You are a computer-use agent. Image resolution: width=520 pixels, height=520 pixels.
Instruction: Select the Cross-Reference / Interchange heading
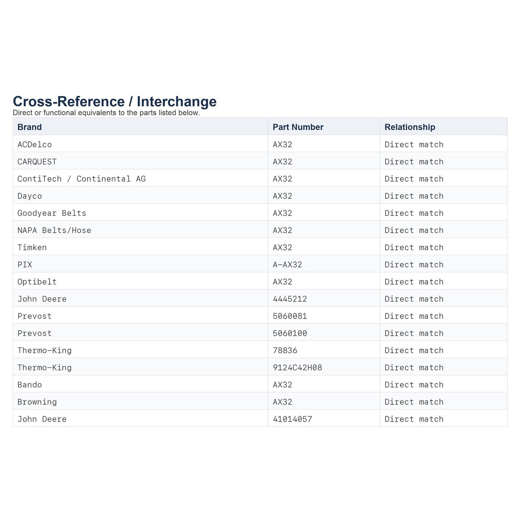[115, 101]
